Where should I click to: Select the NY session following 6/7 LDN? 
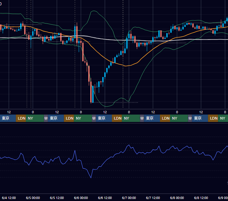tap(179, 118)
